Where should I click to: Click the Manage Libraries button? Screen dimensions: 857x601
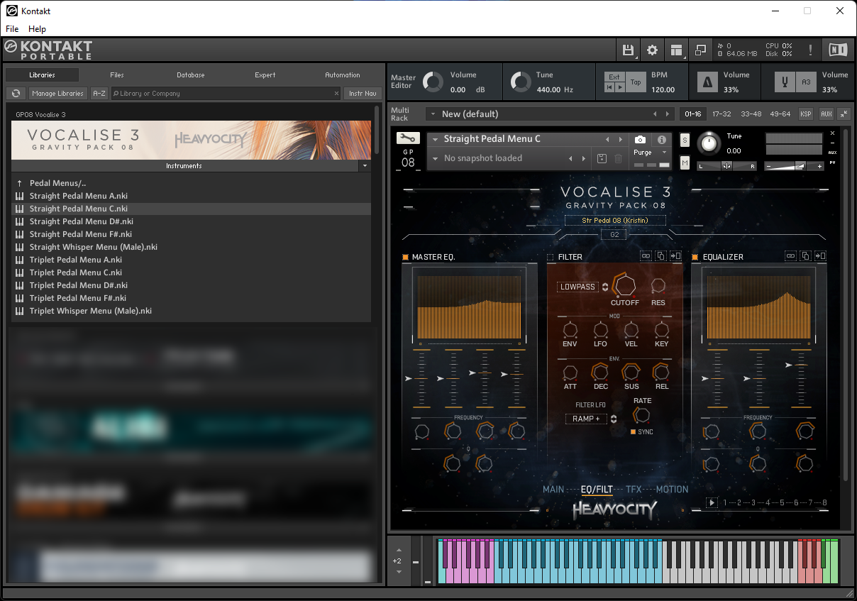tap(58, 93)
